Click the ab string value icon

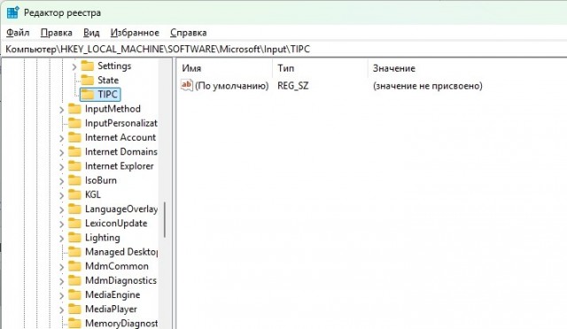tap(187, 86)
